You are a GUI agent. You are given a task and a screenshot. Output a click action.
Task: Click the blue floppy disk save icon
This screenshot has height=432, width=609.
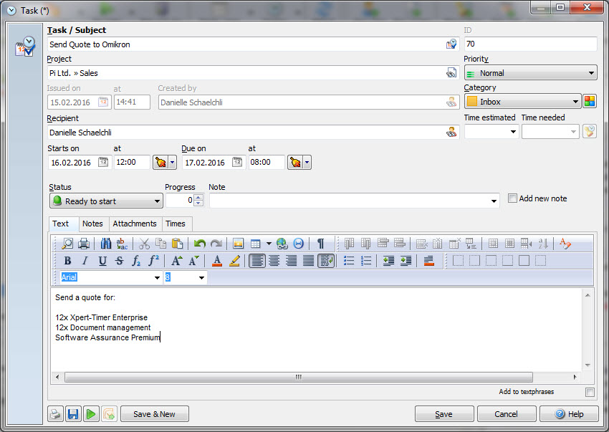(73, 414)
